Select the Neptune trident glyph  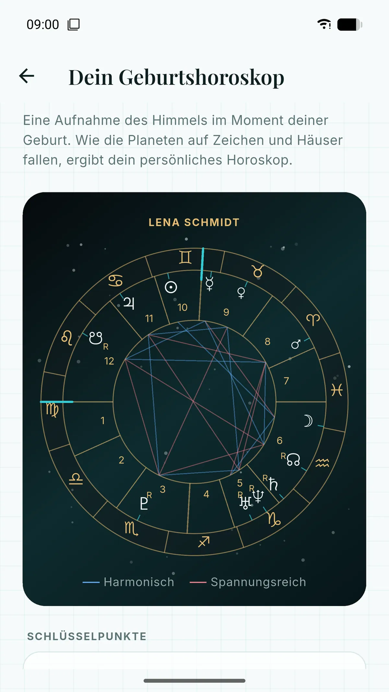tap(258, 496)
